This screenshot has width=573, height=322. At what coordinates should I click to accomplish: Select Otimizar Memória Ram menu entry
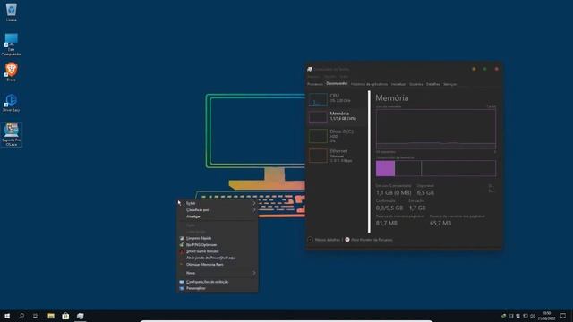tap(217, 265)
